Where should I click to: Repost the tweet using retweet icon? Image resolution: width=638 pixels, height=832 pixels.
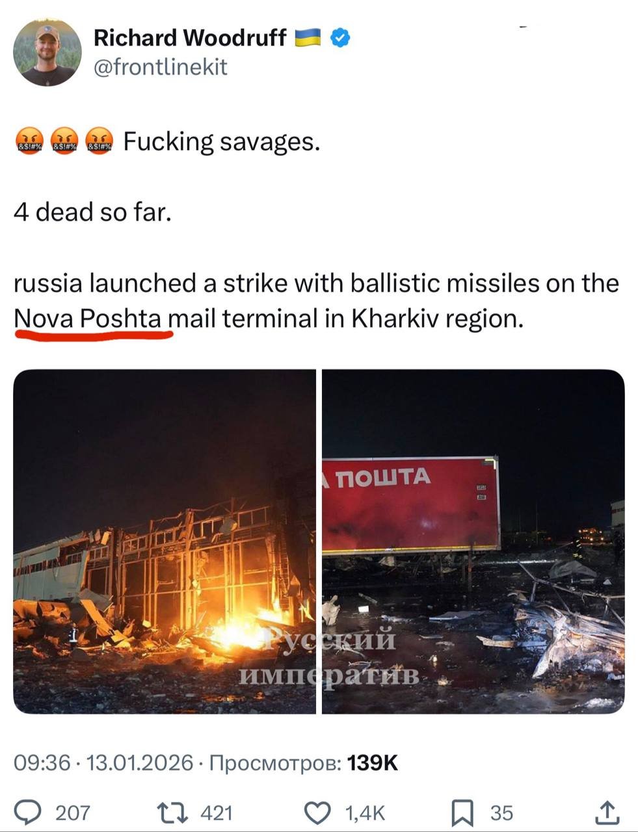pyautogui.click(x=173, y=812)
